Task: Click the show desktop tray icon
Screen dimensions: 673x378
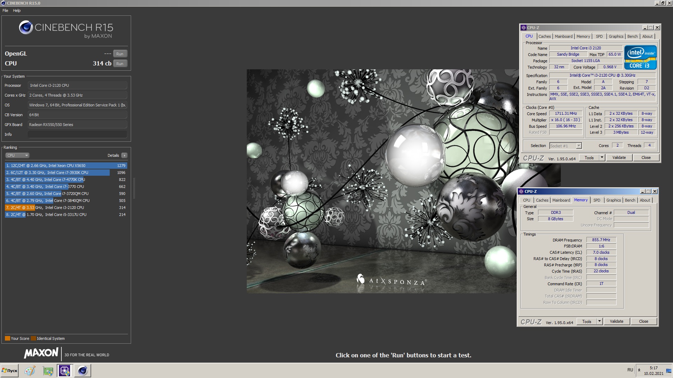Action: (669, 370)
